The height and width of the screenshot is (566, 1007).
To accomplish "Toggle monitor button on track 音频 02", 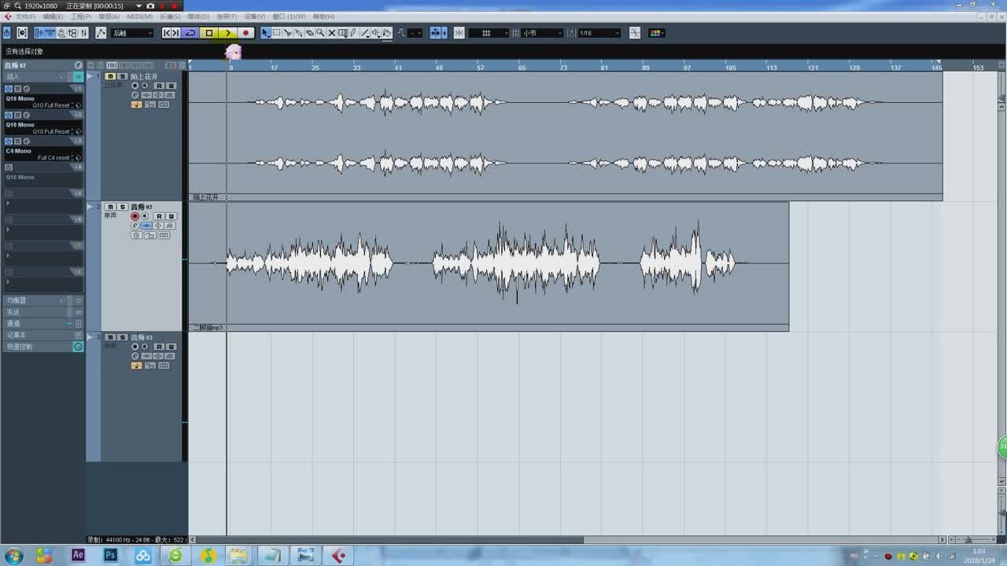I will pyautogui.click(x=144, y=216).
